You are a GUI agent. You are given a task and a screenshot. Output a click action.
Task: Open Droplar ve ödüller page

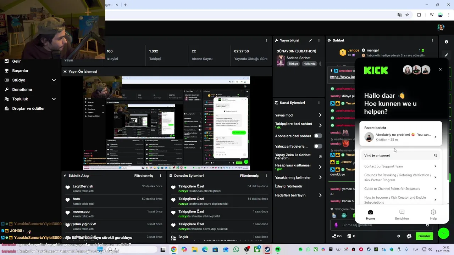tap(28, 108)
